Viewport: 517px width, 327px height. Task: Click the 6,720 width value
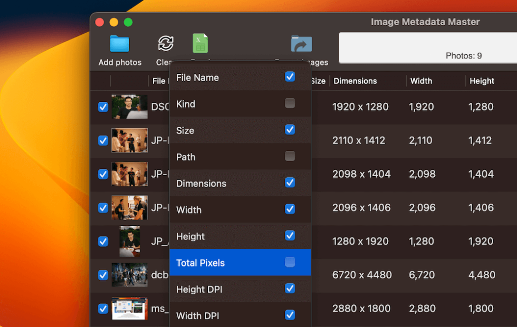point(422,275)
